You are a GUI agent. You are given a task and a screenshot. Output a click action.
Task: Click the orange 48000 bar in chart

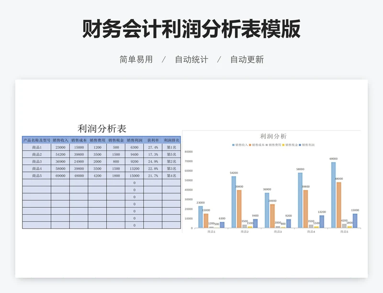[338, 205]
